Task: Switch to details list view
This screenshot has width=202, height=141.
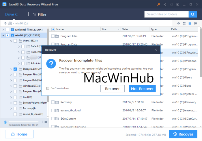Action: (190, 23)
